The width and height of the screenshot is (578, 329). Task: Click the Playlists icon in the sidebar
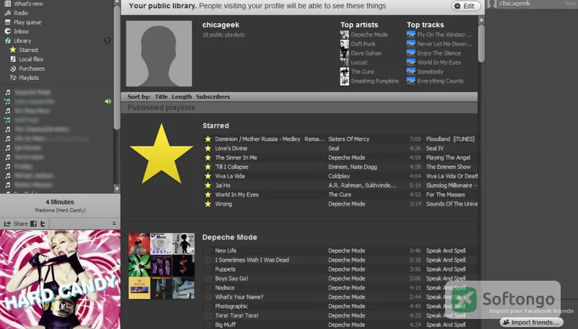click(13, 78)
